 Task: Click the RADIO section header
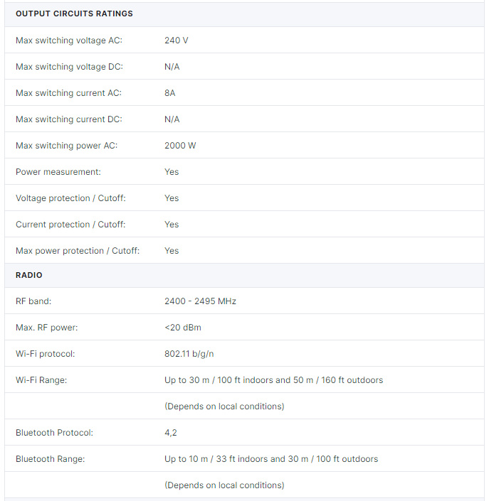pyautogui.click(x=28, y=275)
